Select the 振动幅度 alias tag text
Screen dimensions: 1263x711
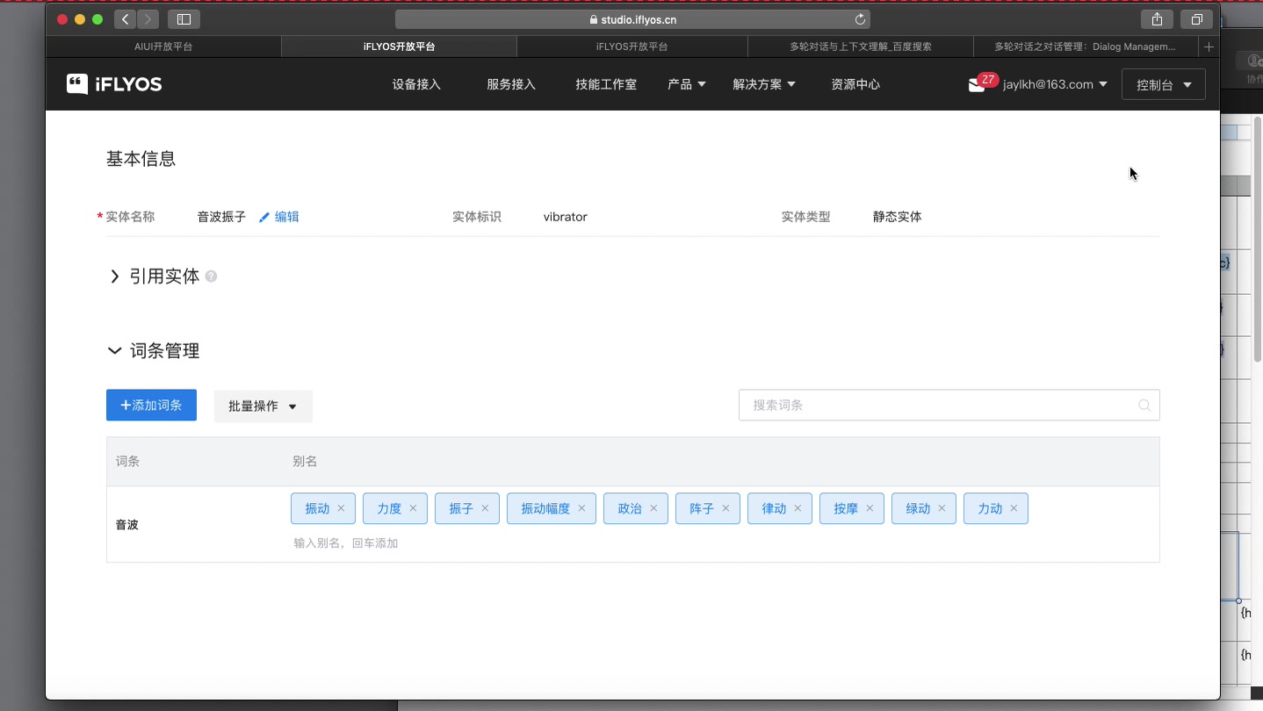pos(545,508)
